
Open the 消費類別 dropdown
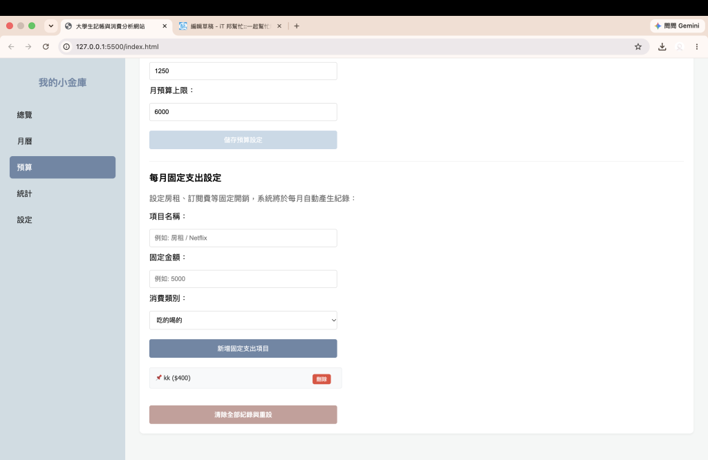(243, 320)
